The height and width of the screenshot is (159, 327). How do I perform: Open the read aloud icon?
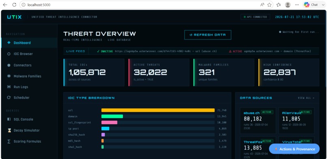click(262, 5)
